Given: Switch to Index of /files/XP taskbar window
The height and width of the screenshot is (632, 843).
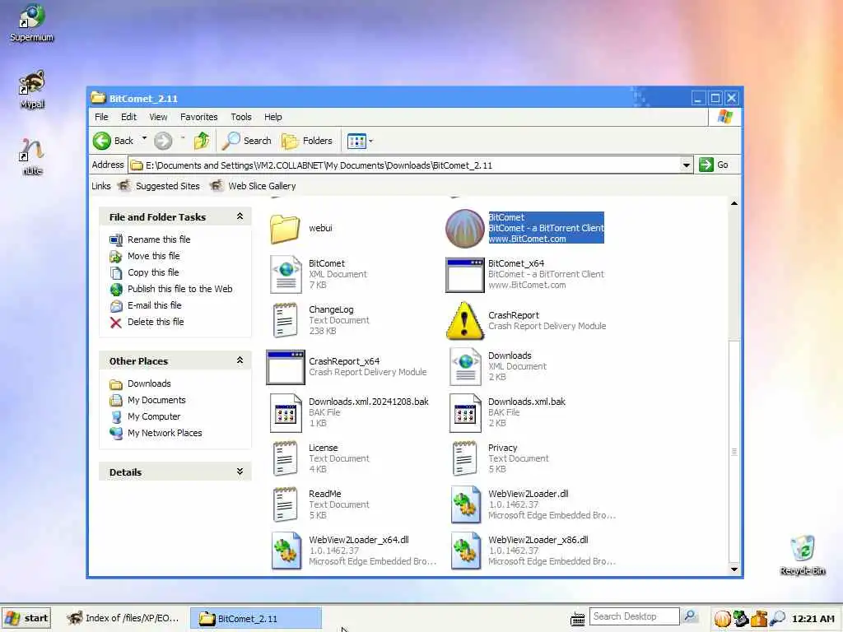Looking at the screenshot, I should point(123,618).
